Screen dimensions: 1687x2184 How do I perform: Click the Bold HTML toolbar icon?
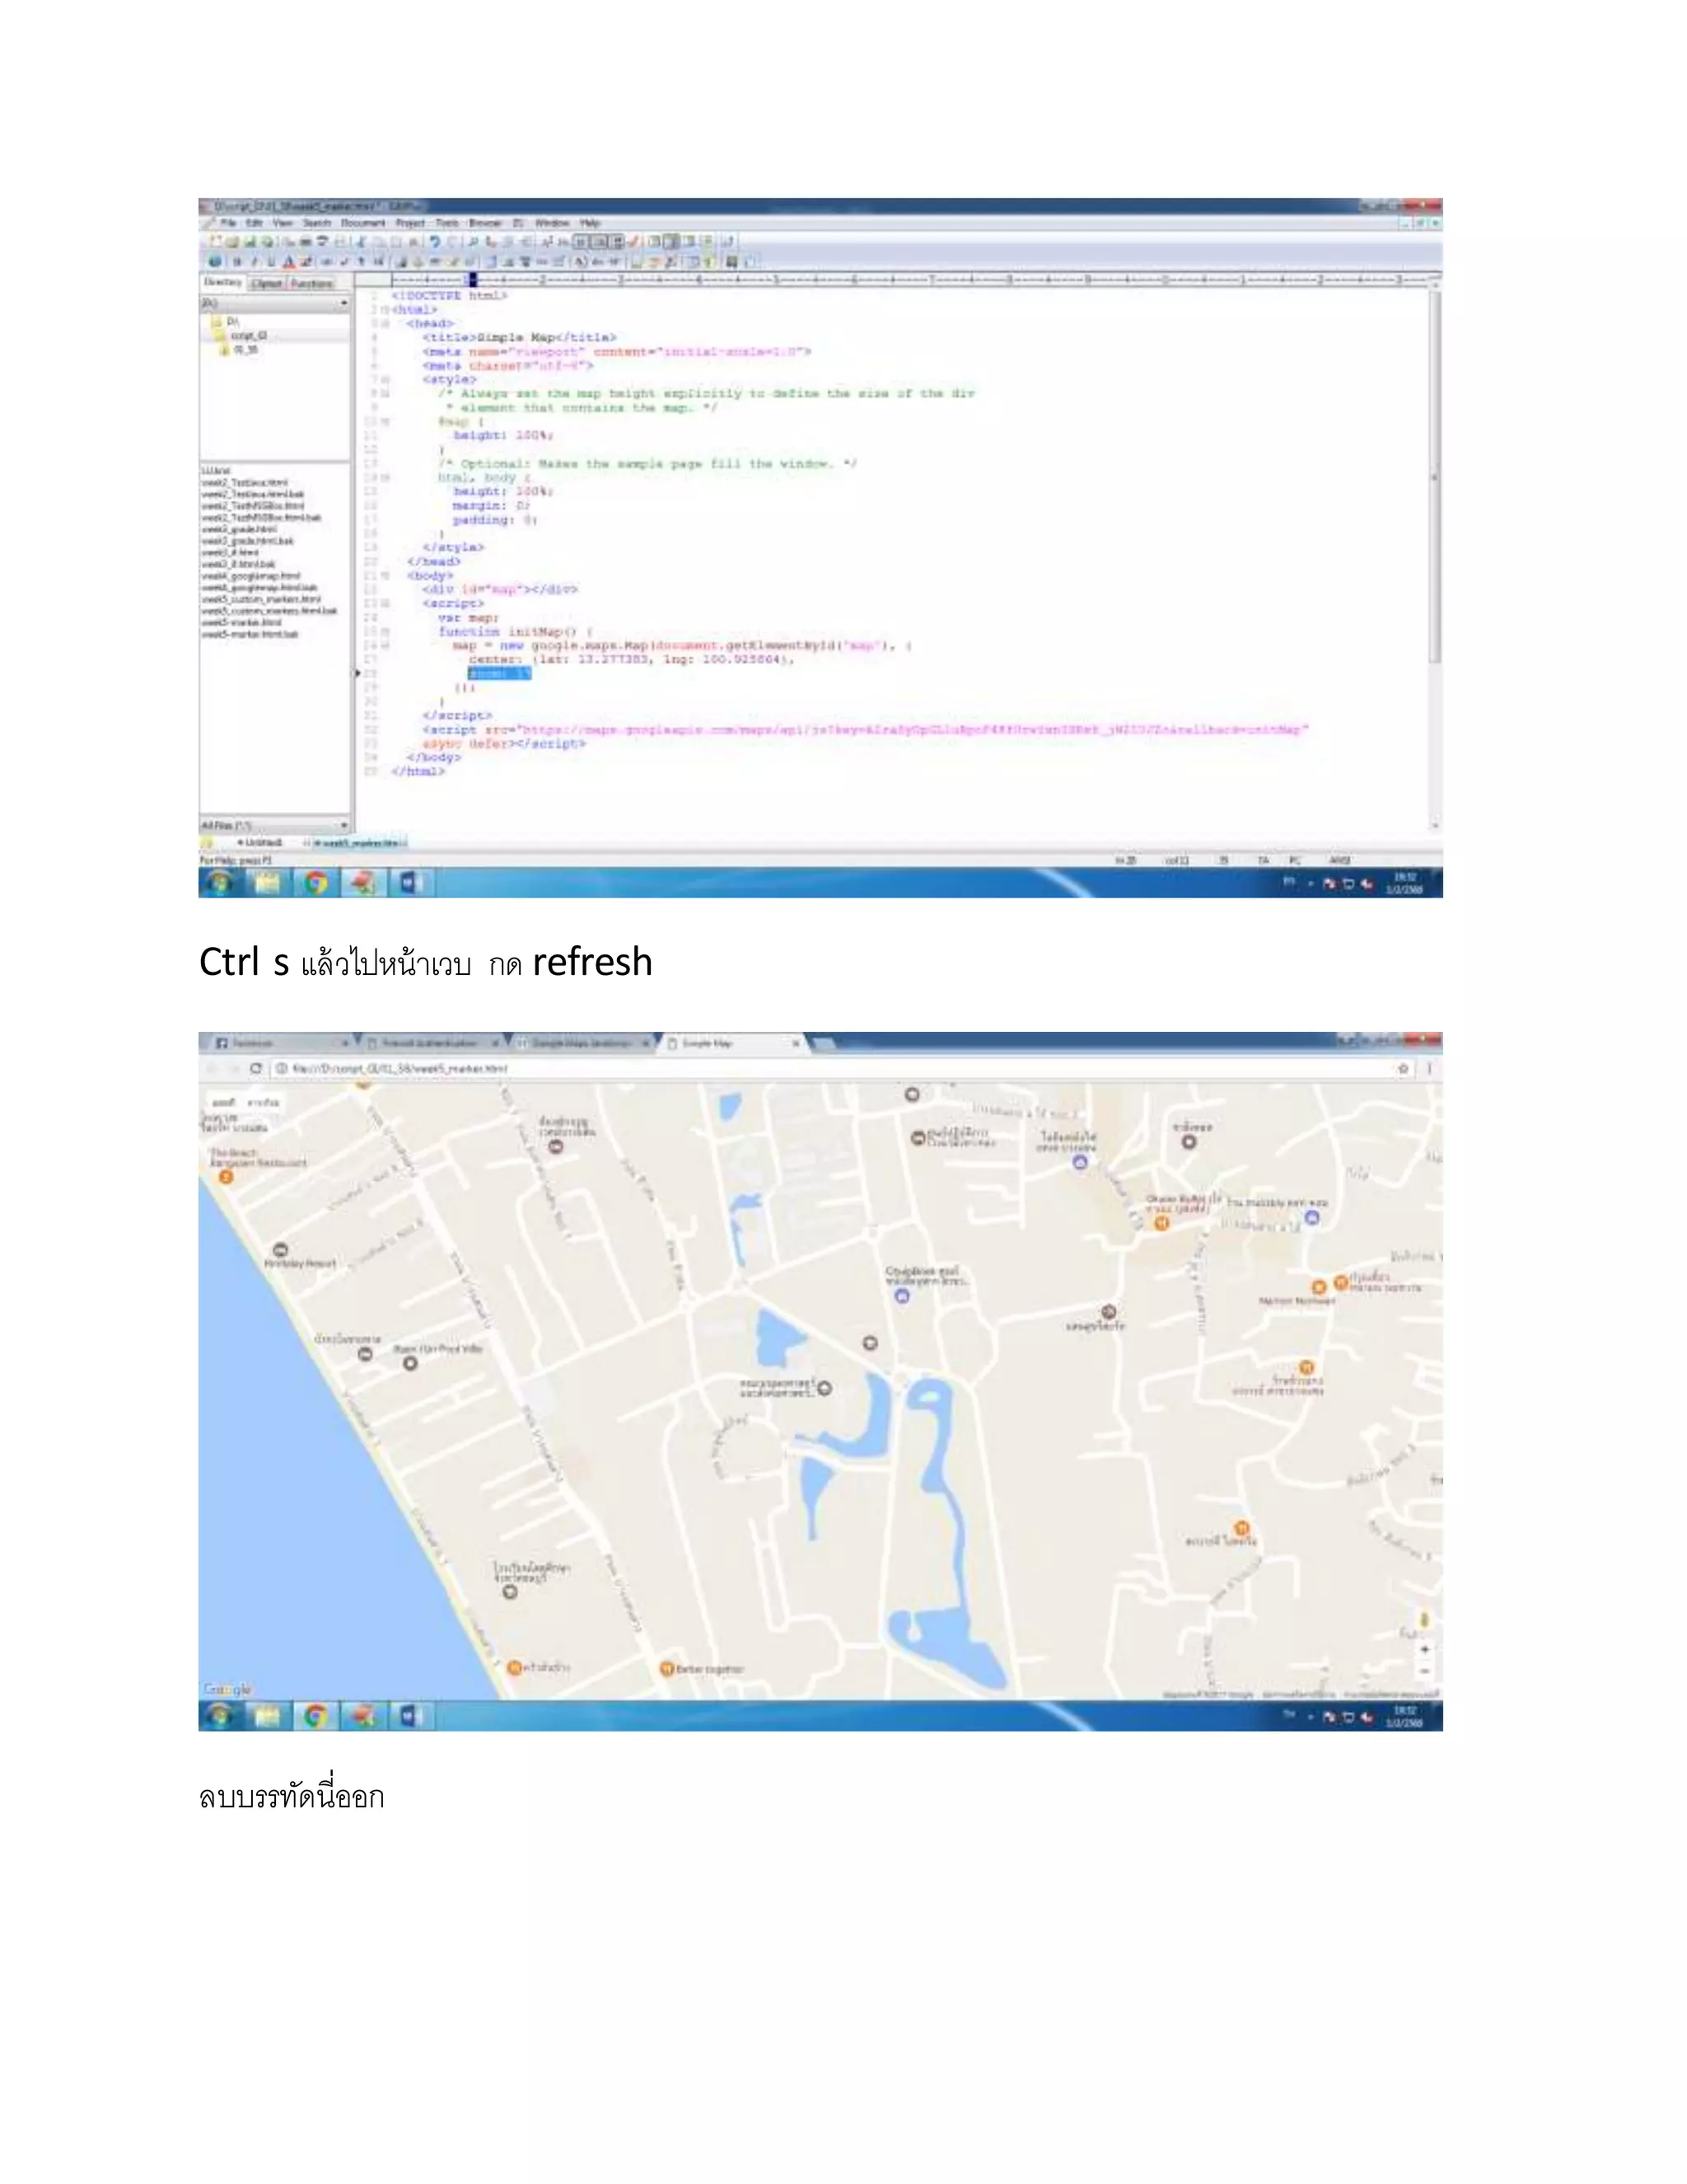[237, 261]
